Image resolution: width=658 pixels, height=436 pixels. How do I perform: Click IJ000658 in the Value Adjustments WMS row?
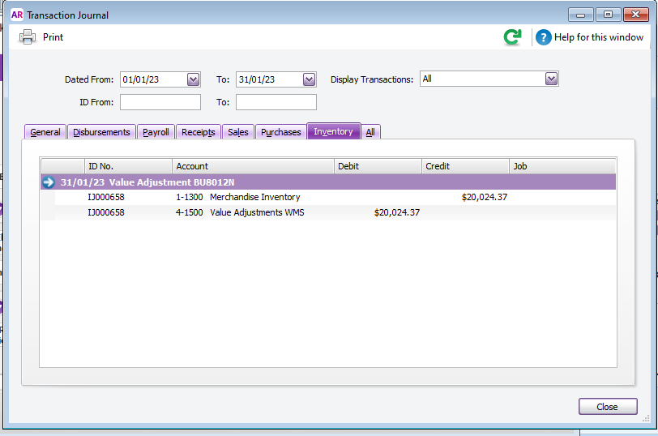(105, 212)
